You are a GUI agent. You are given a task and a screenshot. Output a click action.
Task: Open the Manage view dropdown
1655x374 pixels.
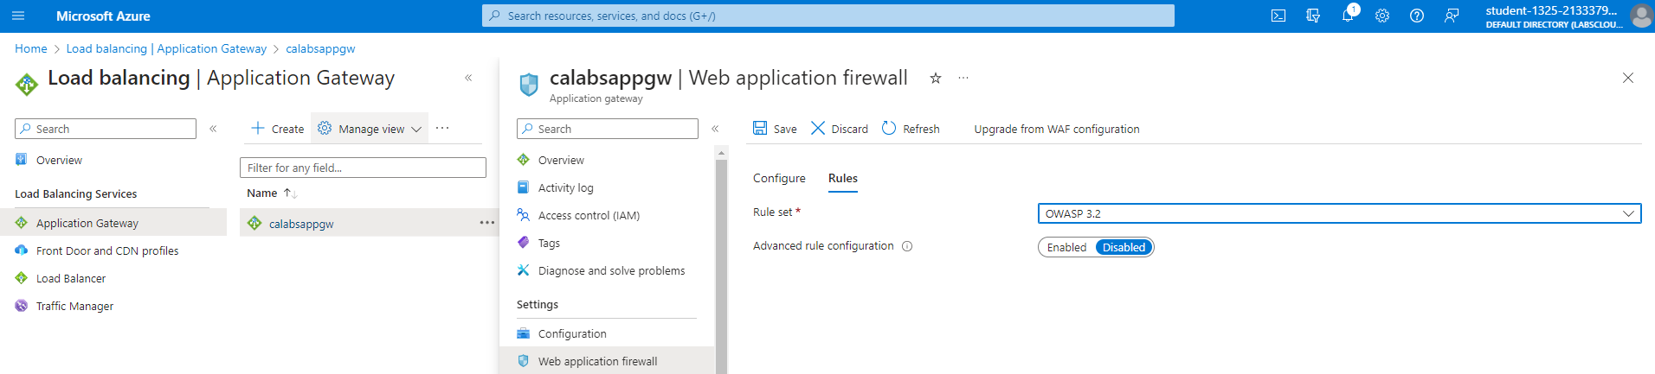pos(370,129)
